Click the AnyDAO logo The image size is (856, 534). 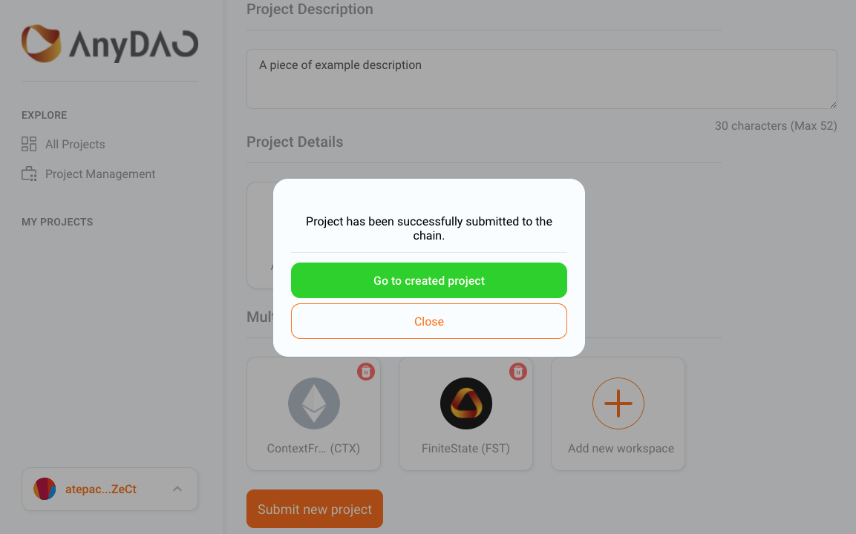(110, 44)
